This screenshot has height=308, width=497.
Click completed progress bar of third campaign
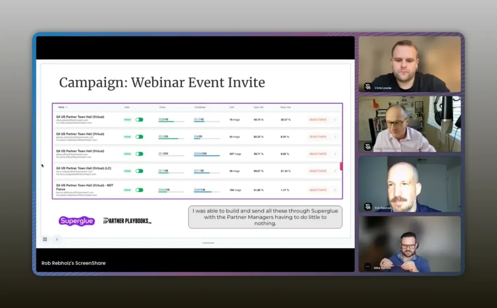point(207,156)
